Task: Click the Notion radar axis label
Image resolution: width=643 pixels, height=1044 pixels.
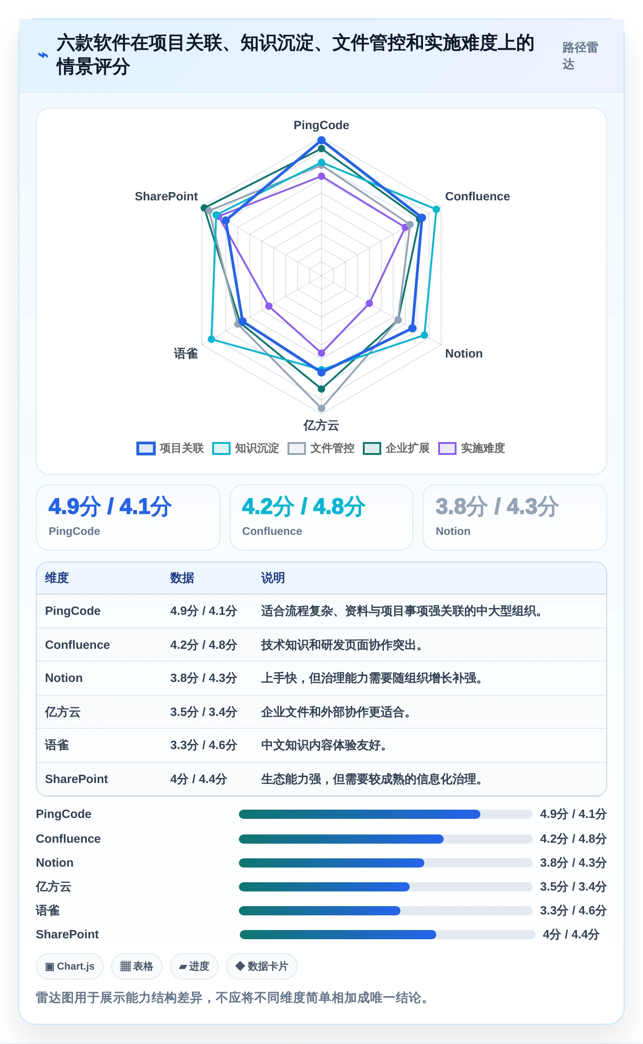Action: [464, 353]
